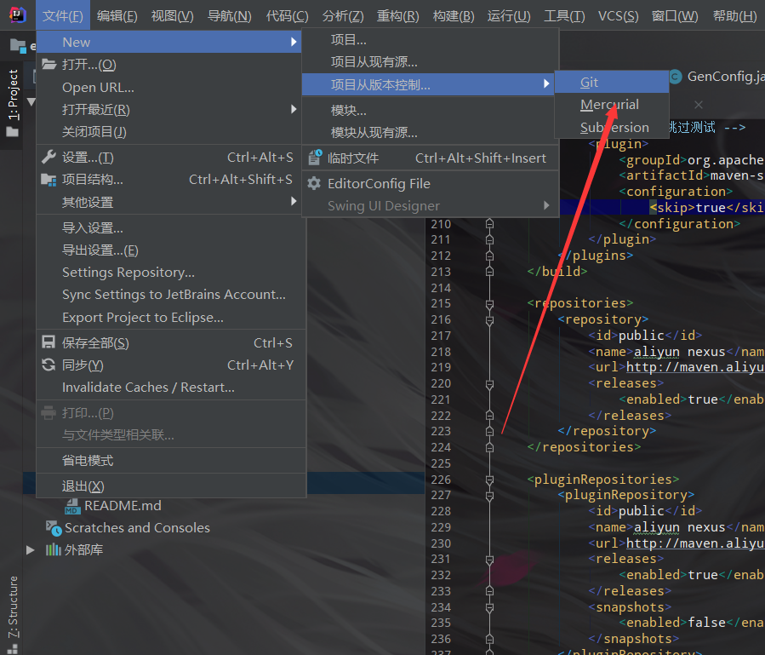Viewport: 765px width, 655px height.
Task: Open the 编辑(E) menu
Action: (x=117, y=16)
